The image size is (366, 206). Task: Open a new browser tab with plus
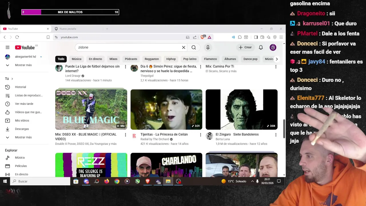(x=107, y=29)
